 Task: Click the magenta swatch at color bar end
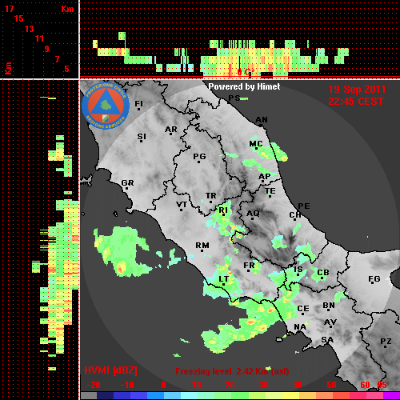click(392, 396)
